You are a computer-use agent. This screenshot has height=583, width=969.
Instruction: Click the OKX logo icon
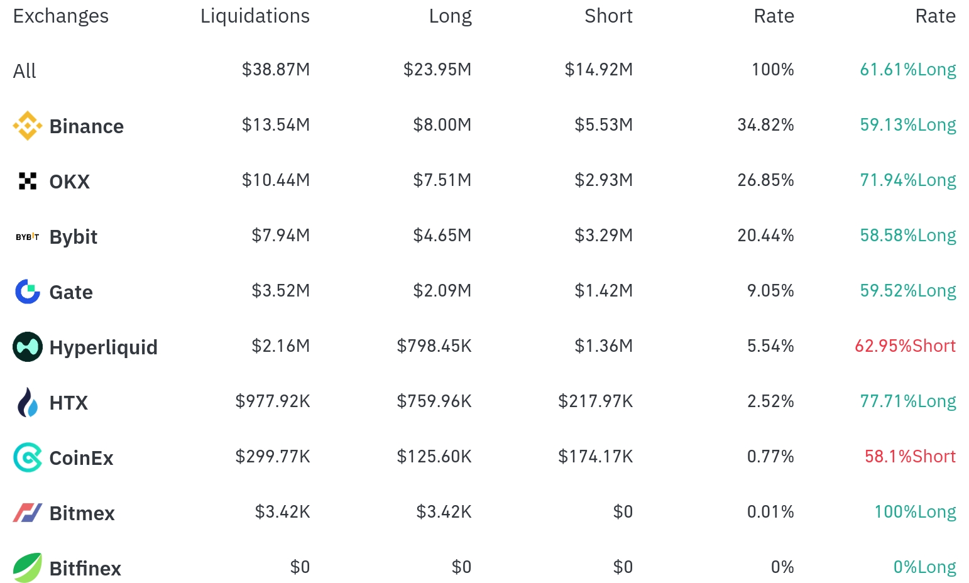(x=28, y=181)
